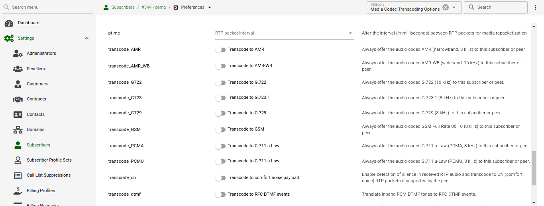Go to #544 - demo breadcrumb link
The height and width of the screenshot is (206, 544).
tap(154, 8)
